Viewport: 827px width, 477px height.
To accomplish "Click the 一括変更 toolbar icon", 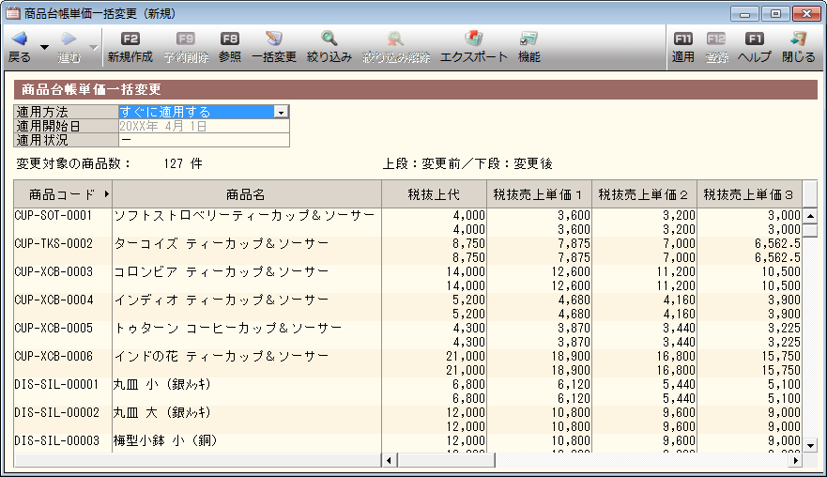I will (274, 38).
